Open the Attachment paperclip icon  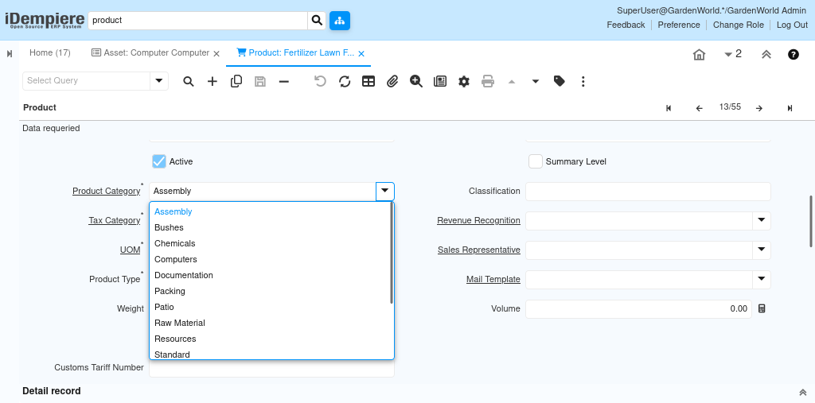392,81
